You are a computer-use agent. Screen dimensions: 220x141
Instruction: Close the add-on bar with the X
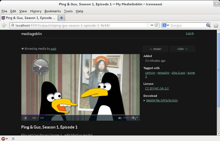[x=13, y=138]
